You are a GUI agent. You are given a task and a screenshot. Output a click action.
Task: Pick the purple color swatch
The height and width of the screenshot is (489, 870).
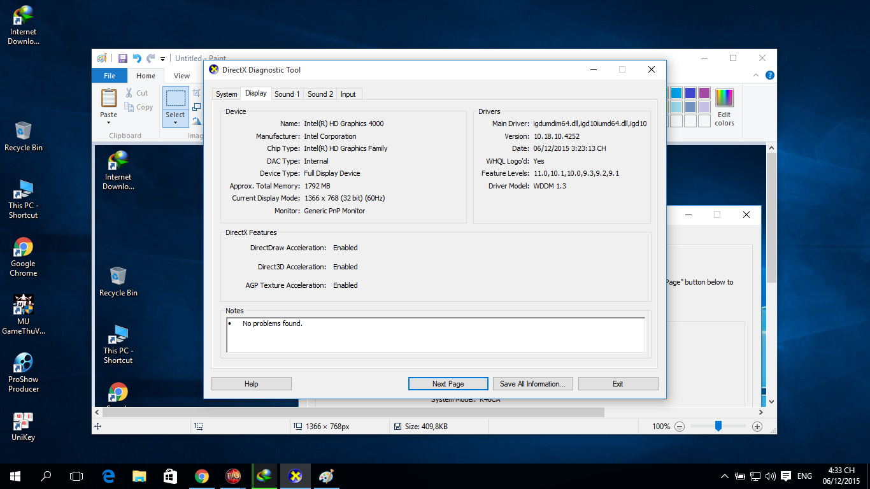click(x=704, y=93)
